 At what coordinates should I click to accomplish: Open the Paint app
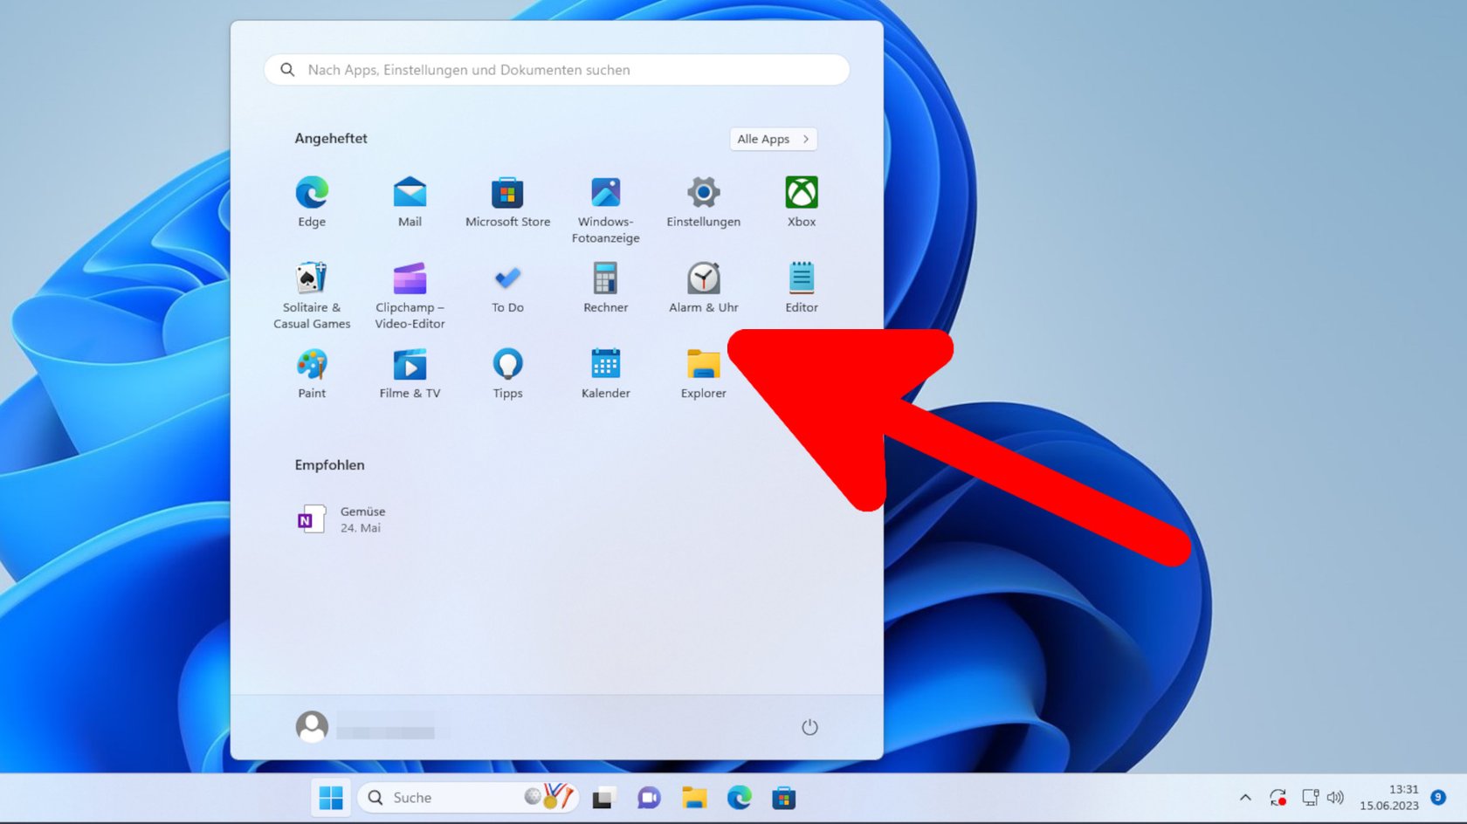coord(312,373)
